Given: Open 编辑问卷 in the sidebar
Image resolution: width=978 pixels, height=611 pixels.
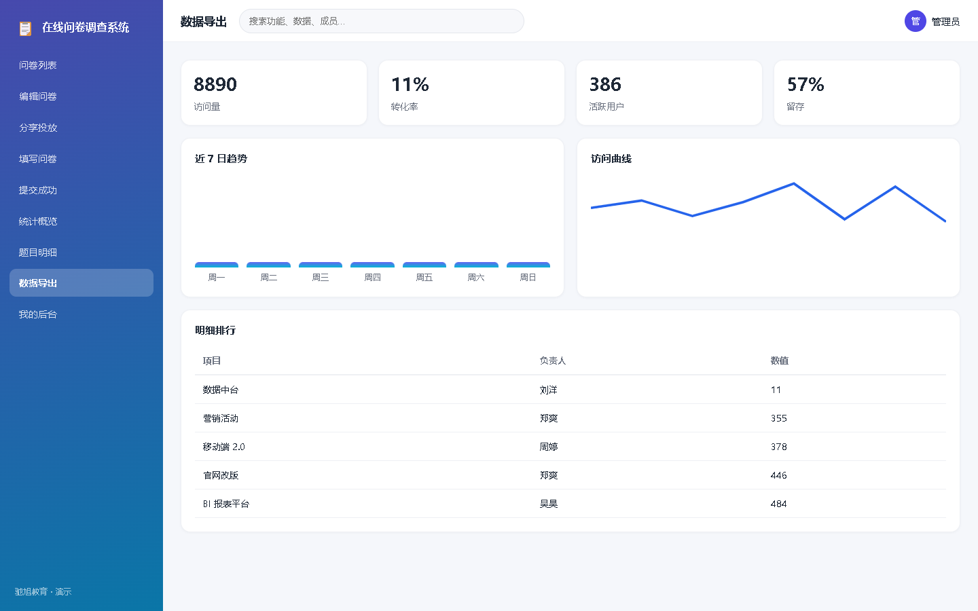Looking at the screenshot, I should 81,96.
